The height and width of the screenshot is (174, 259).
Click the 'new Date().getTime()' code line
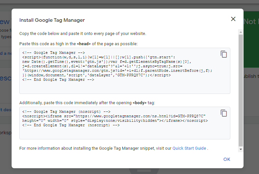coord(107,62)
